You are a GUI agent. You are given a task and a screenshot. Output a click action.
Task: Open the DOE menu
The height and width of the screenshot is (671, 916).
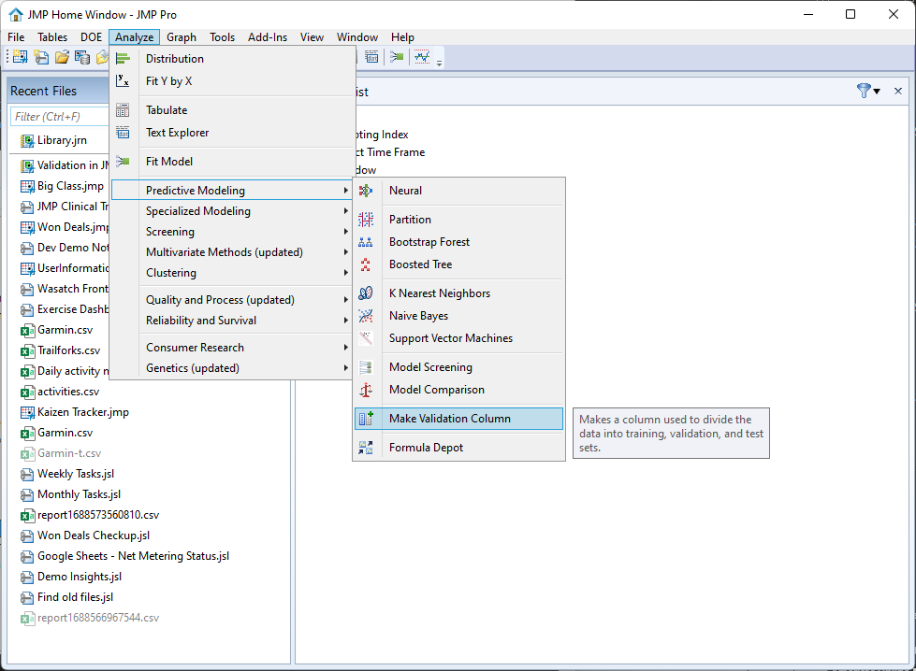pos(91,37)
